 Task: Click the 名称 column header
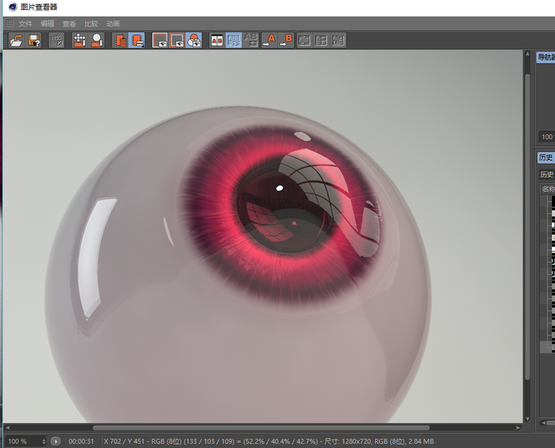click(548, 189)
